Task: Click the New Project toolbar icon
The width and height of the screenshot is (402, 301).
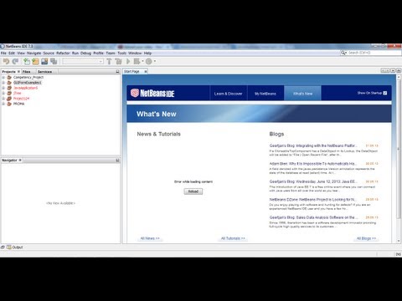Action: pos(35,61)
